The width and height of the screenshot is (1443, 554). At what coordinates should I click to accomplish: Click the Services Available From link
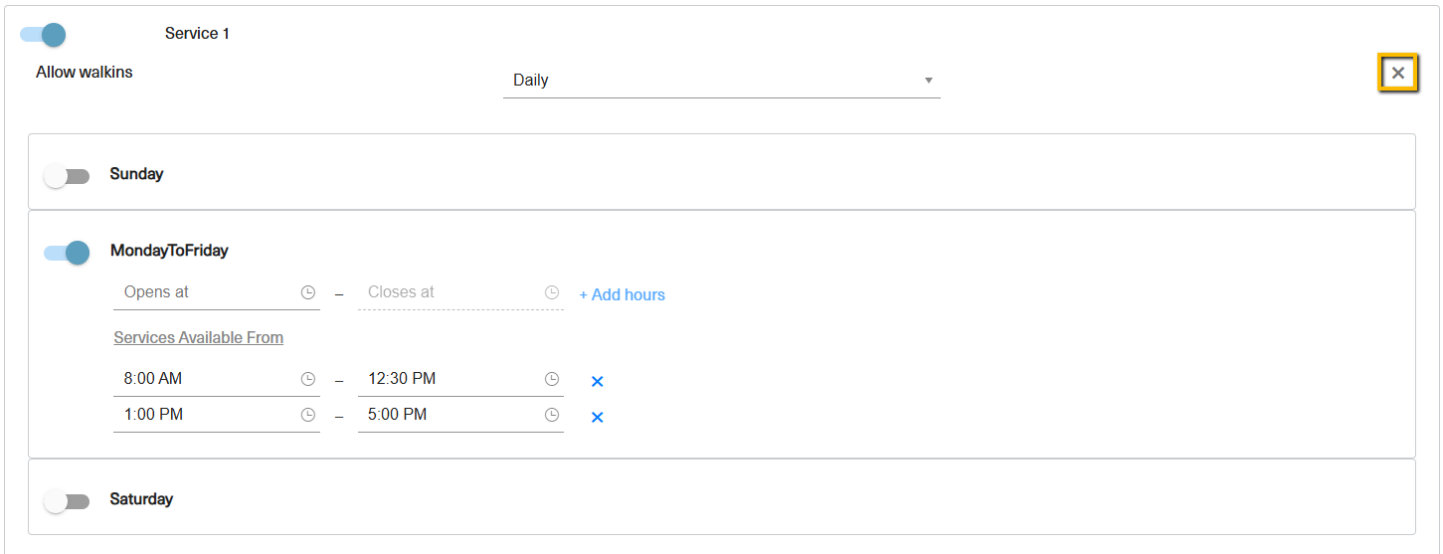pos(199,338)
